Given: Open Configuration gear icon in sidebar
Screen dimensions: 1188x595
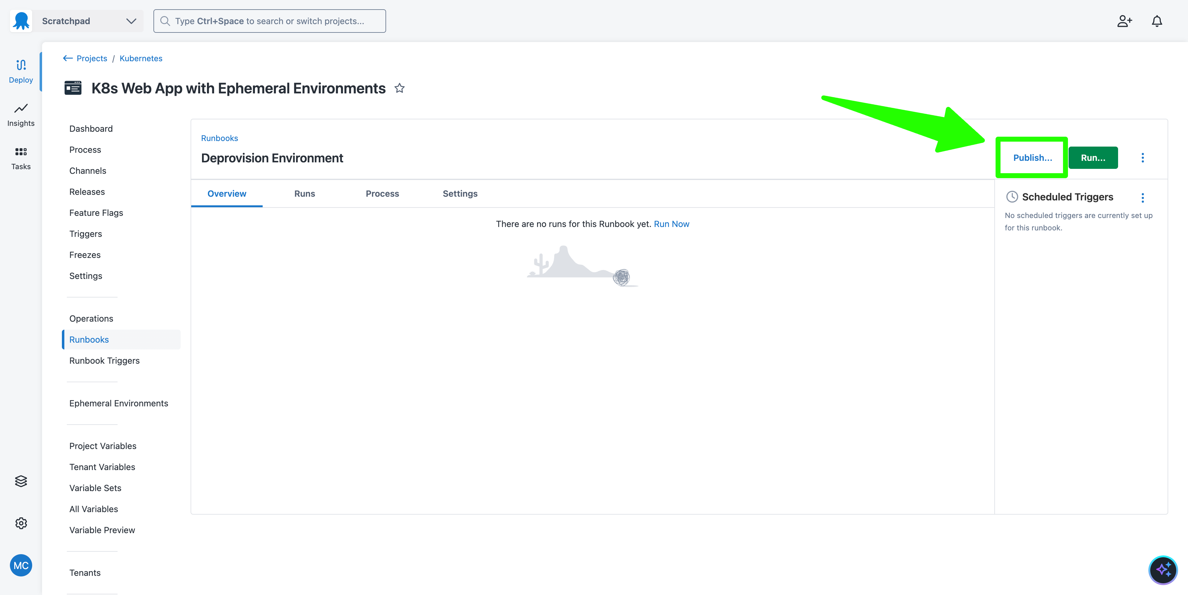Looking at the screenshot, I should pyautogui.click(x=21, y=523).
